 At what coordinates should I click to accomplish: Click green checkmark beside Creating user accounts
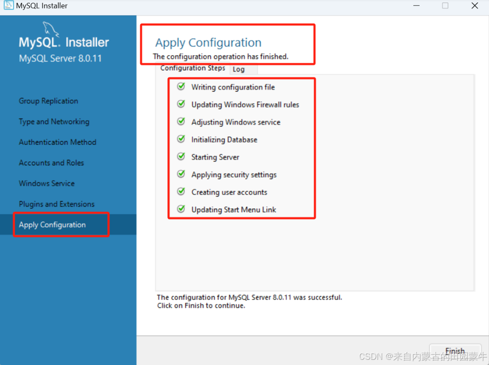(x=181, y=191)
